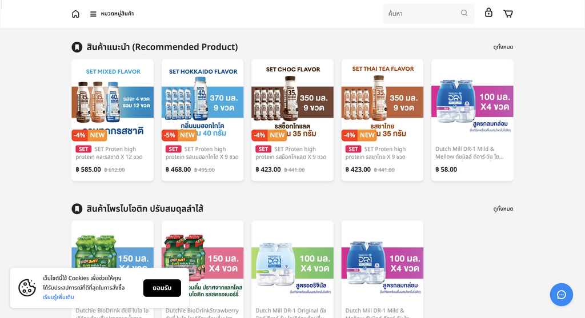Viewport: 585px width, 318px height.
Task: Click the struck-through ฿ 495.00 price
Action: [205, 170]
